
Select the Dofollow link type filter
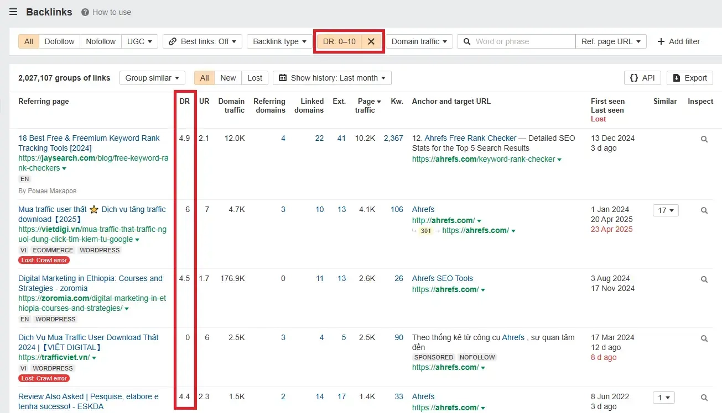point(59,41)
